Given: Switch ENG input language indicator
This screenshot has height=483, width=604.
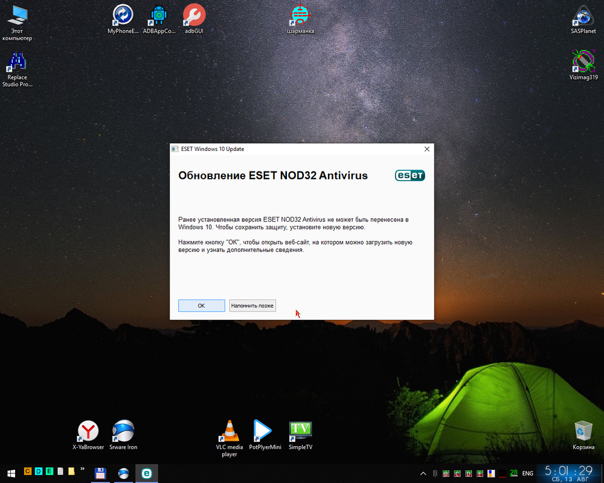Looking at the screenshot, I should click(528, 473).
